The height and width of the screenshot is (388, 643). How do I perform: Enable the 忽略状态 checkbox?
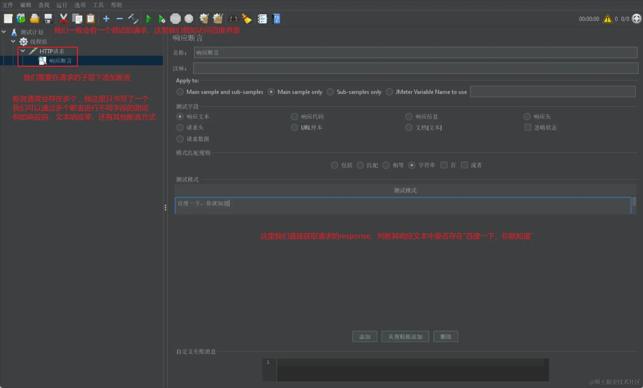pyautogui.click(x=528, y=127)
